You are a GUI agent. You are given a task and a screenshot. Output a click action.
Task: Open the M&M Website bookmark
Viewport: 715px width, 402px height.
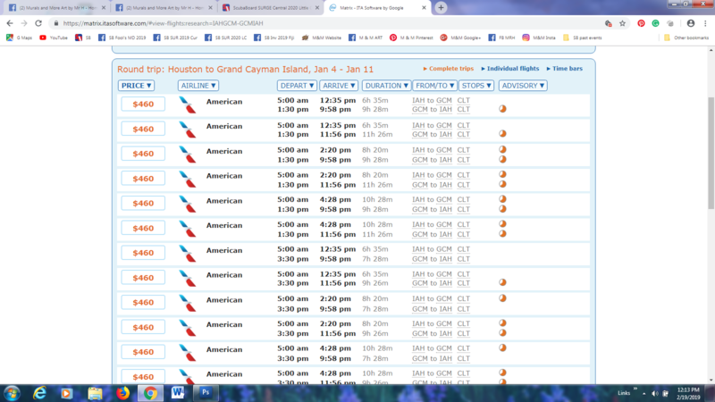[322, 38]
